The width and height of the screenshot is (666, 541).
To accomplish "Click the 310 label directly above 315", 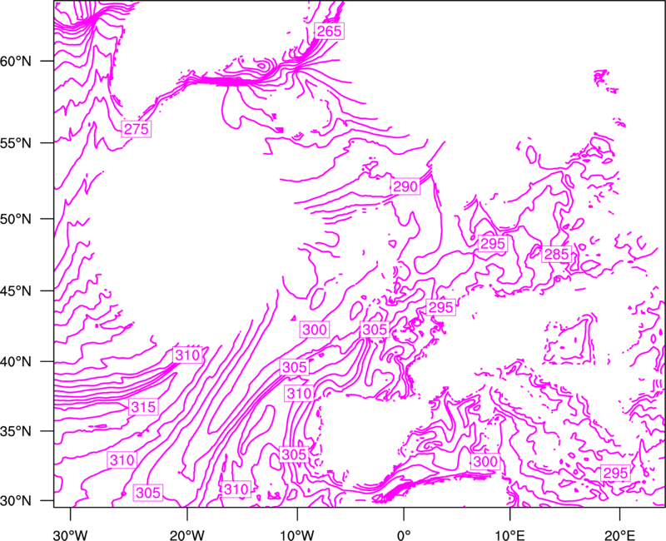I will point(187,355).
